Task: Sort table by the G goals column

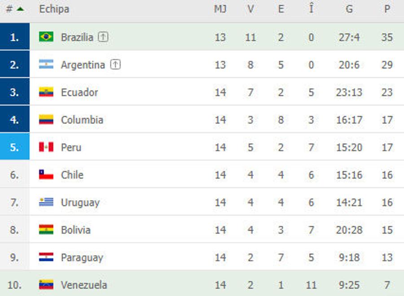Action: click(349, 9)
